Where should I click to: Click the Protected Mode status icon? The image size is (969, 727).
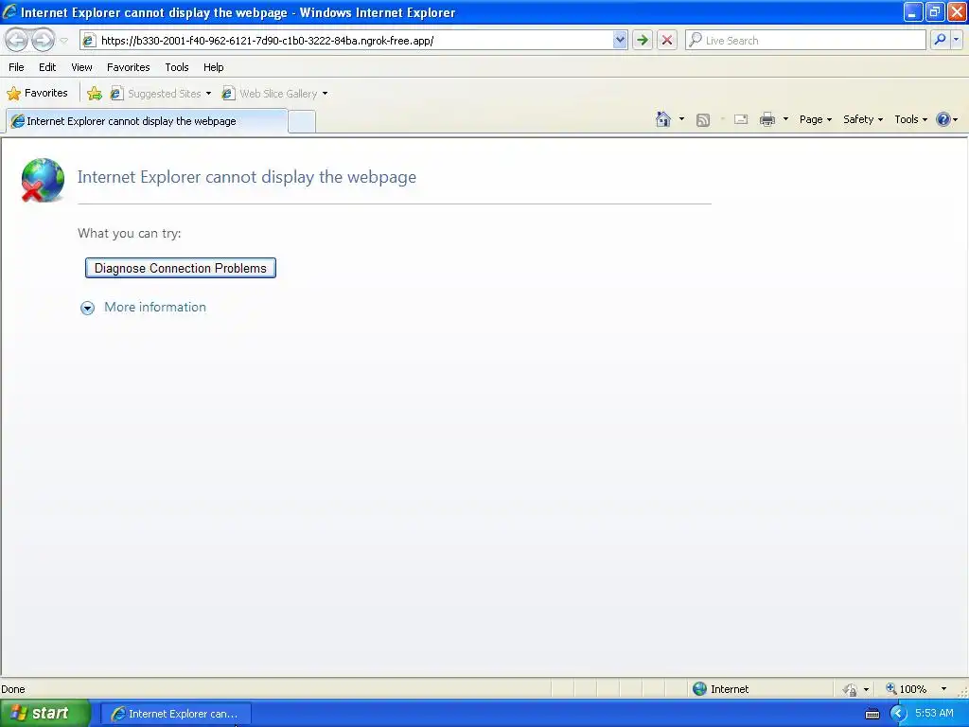tap(851, 689)
